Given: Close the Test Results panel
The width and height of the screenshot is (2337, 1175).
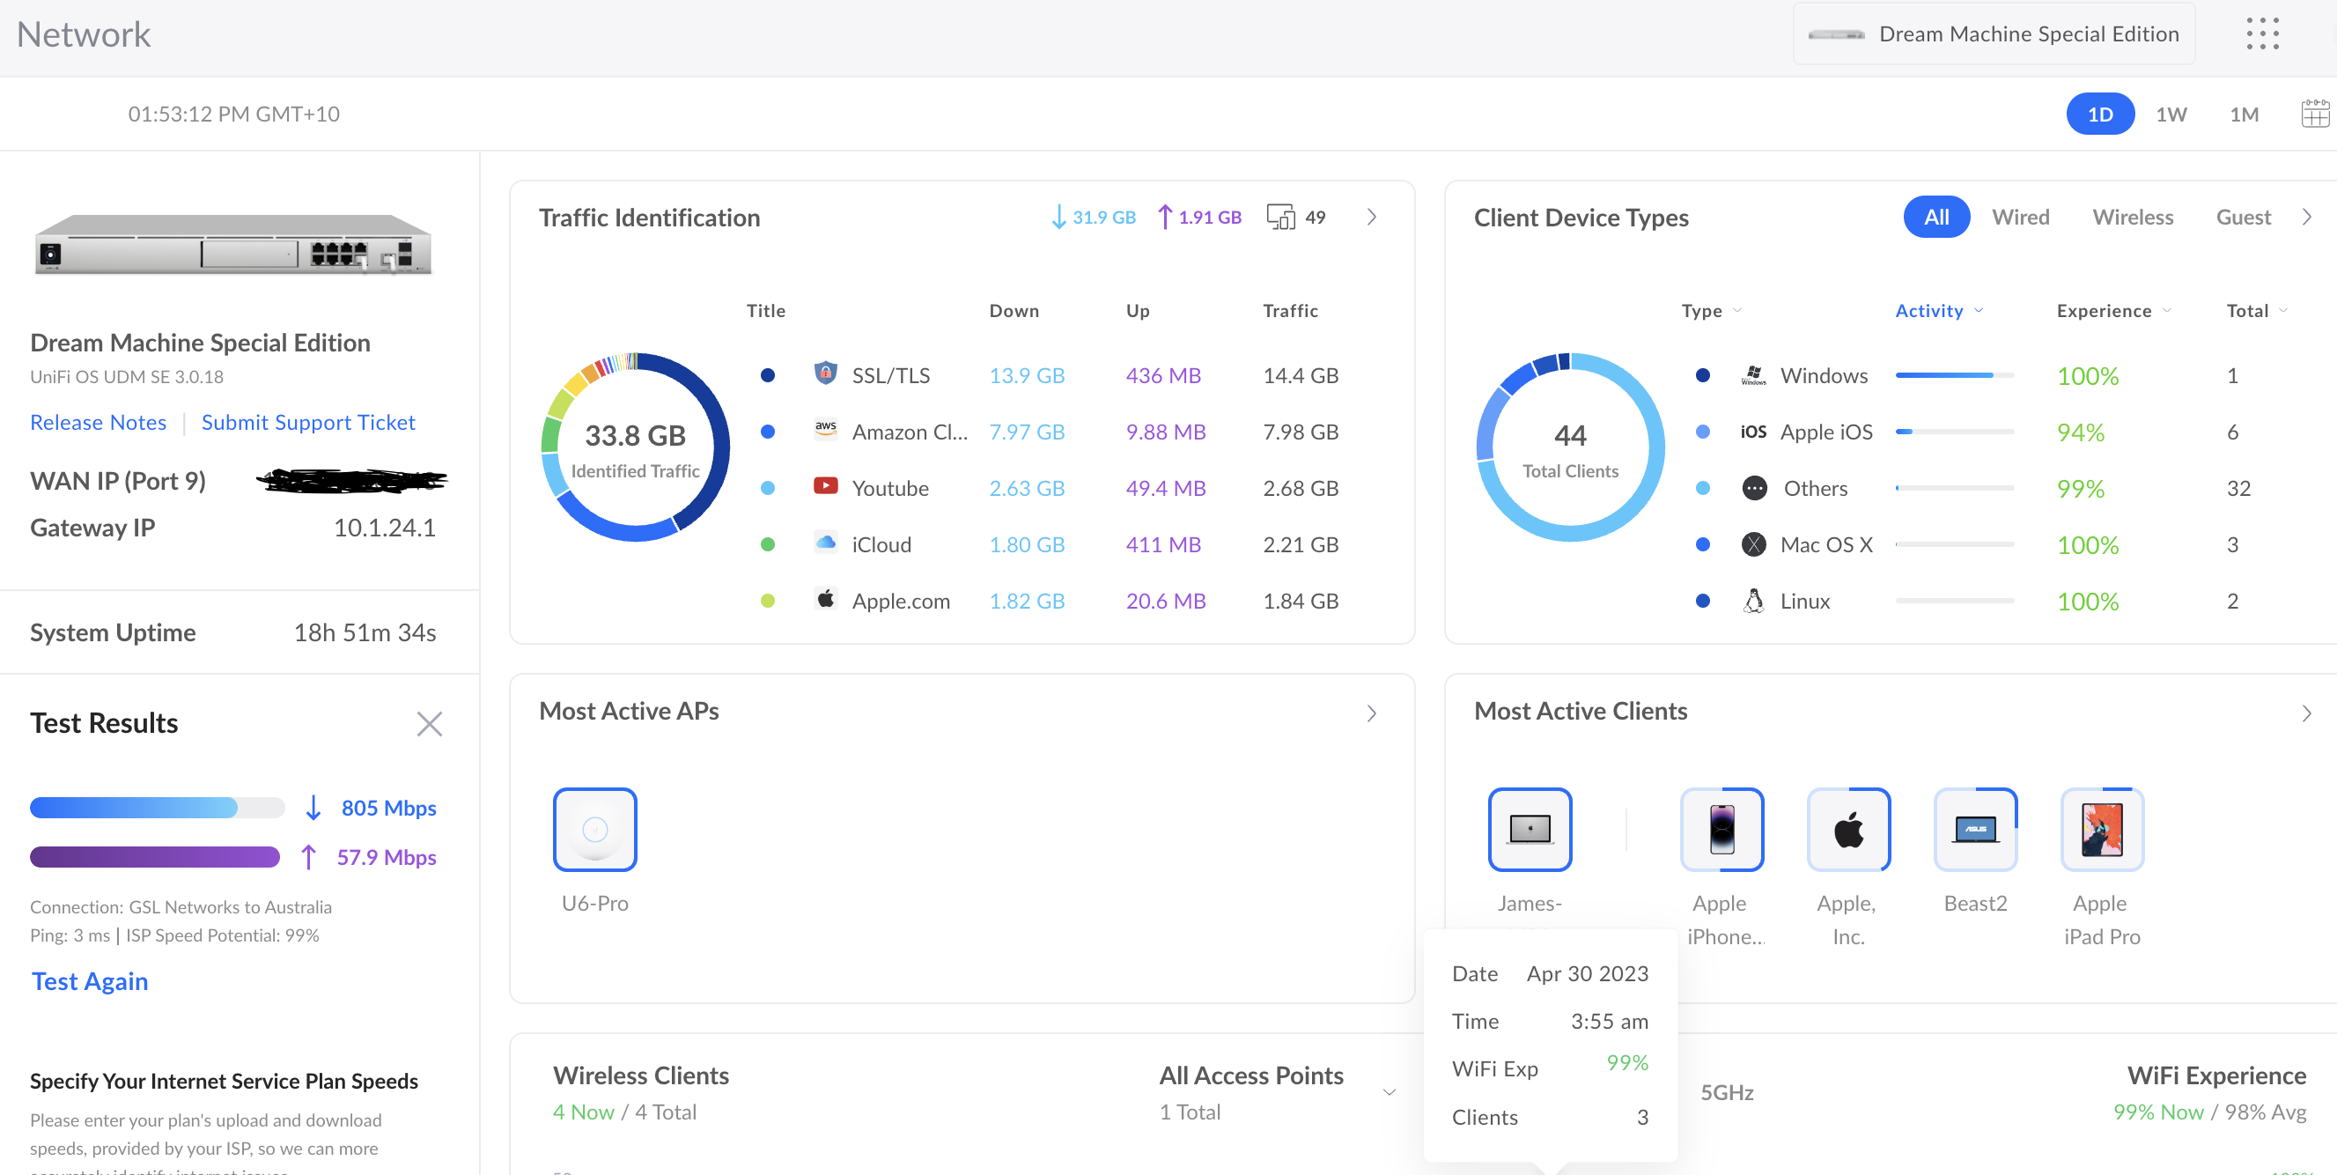Looking at the screenshot, I should click(x=429, y=723).
